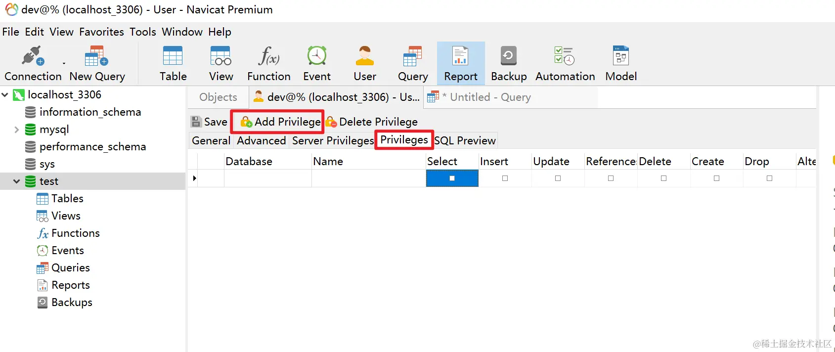Open the Tables node icon under test
The image size is (835, 352).
coord(43,199)
